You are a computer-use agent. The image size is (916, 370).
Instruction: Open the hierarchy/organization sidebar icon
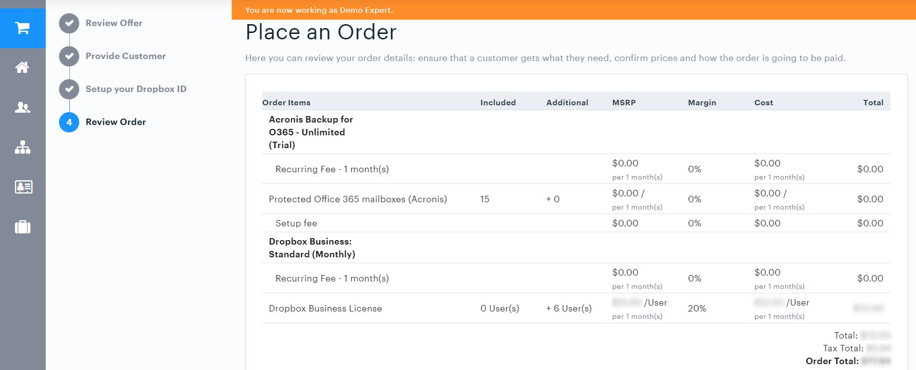pos(23,147)
